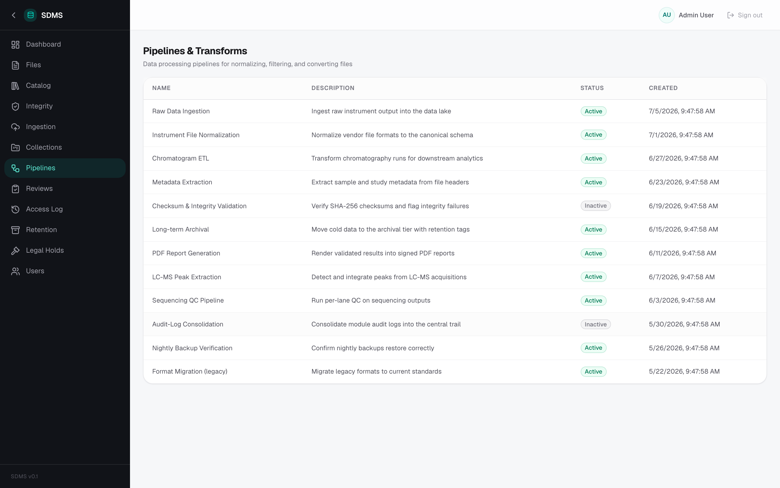Click the Ingestion cloud upload icon
The image size is (780, 488).
pyautogui.click(x=15, y=127)
